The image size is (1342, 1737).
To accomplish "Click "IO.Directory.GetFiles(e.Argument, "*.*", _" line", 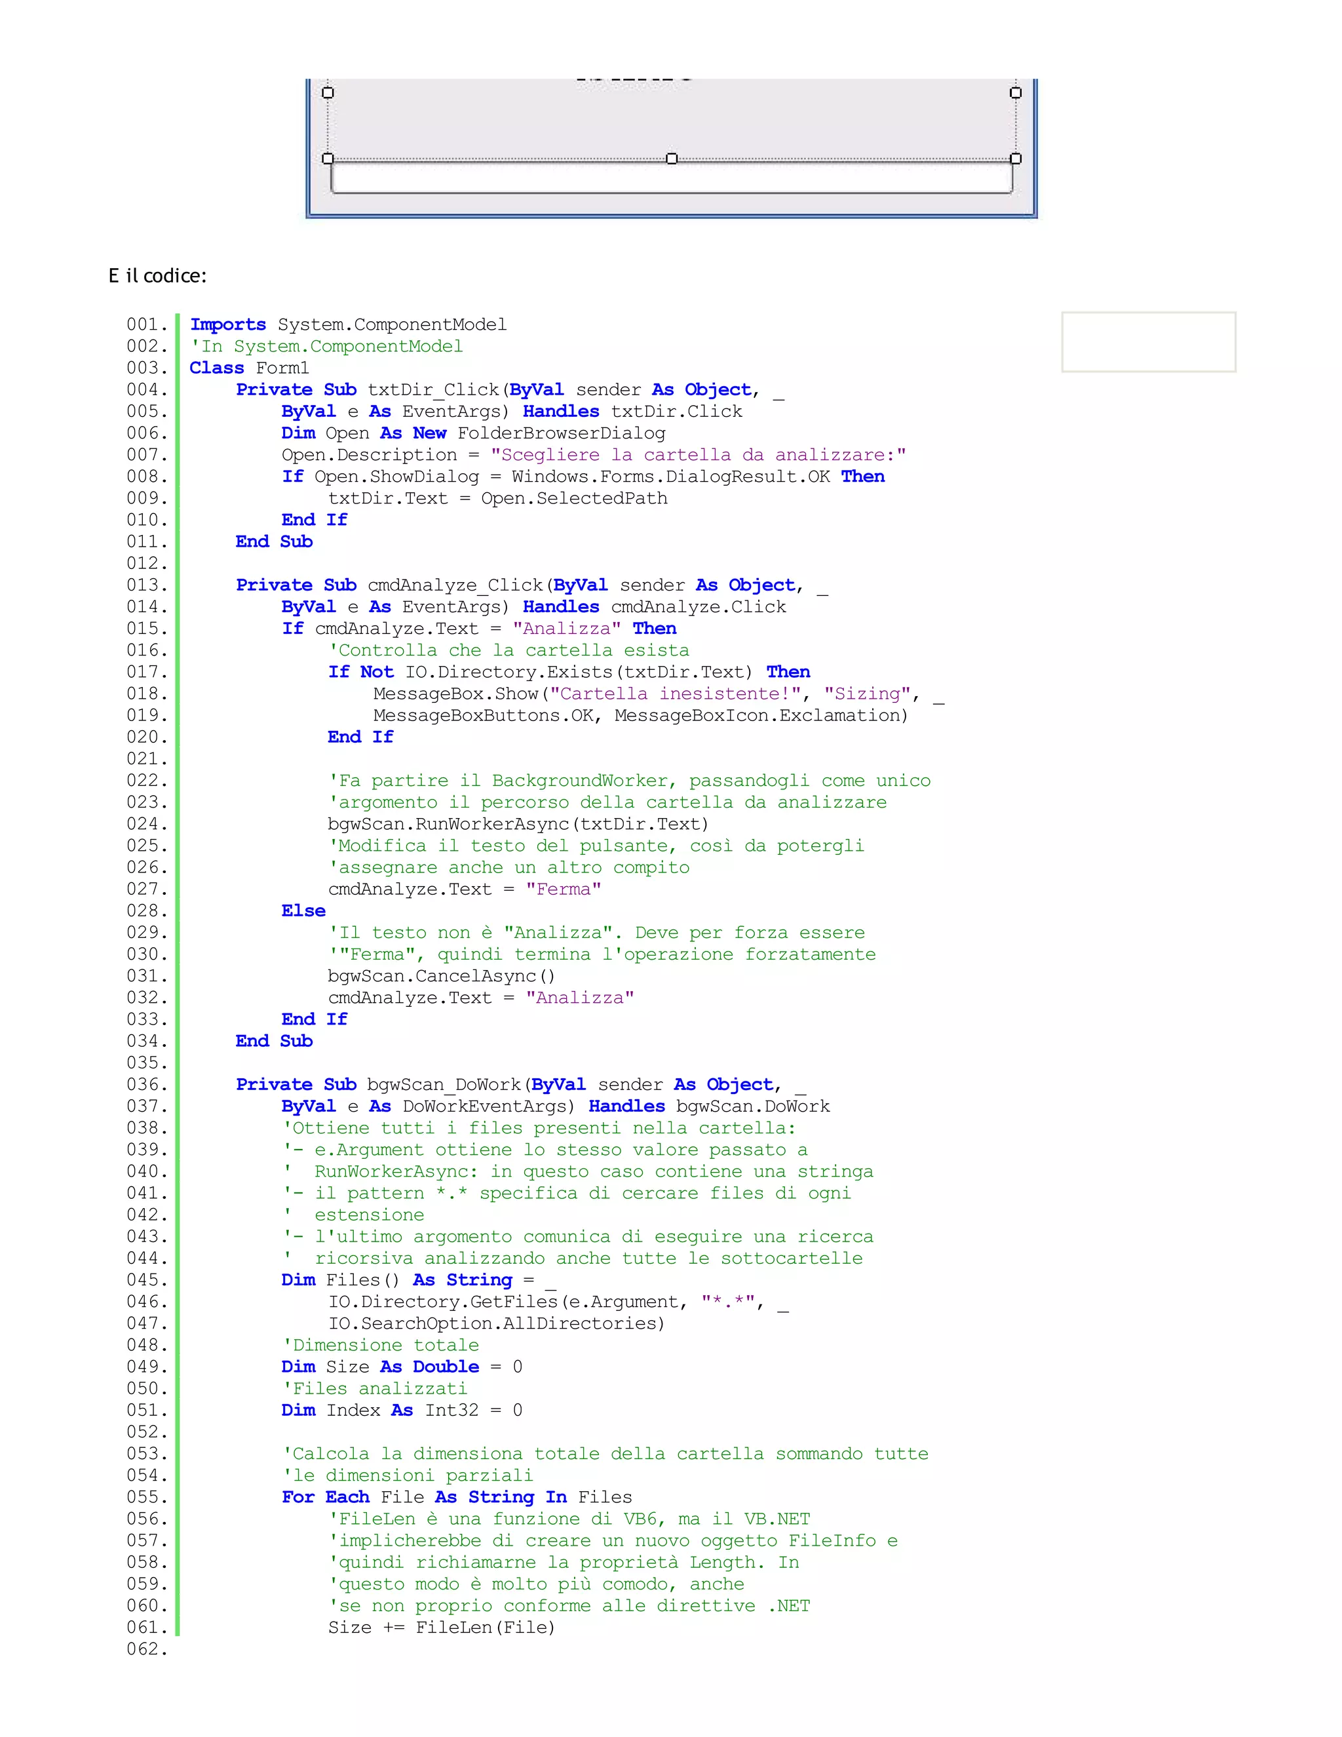I will [x=558, y=1302].
